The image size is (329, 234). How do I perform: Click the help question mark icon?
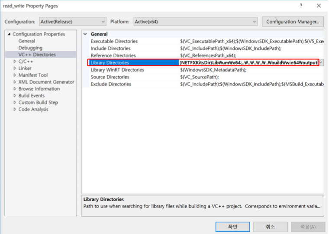(301, 6)
